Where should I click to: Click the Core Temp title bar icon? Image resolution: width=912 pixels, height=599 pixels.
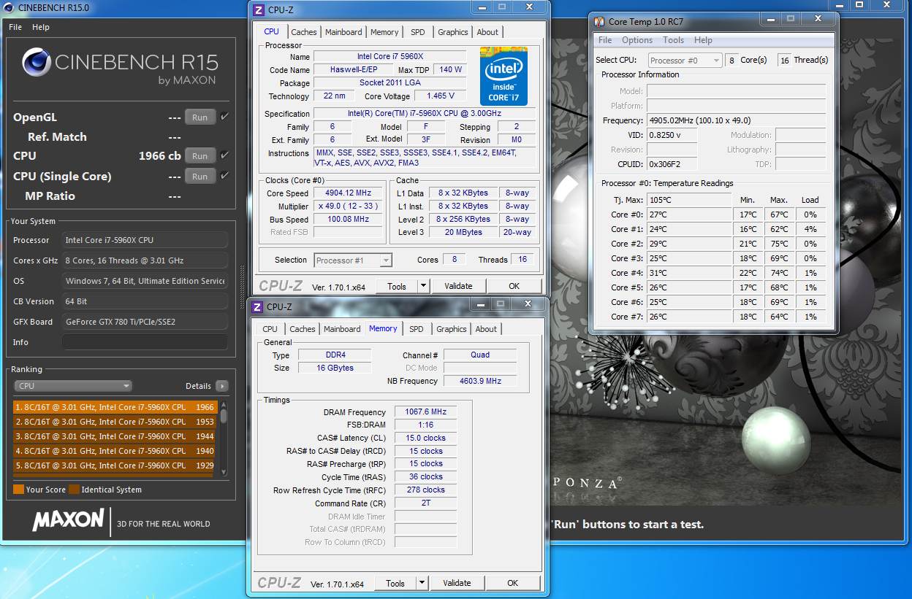[599, 22]
